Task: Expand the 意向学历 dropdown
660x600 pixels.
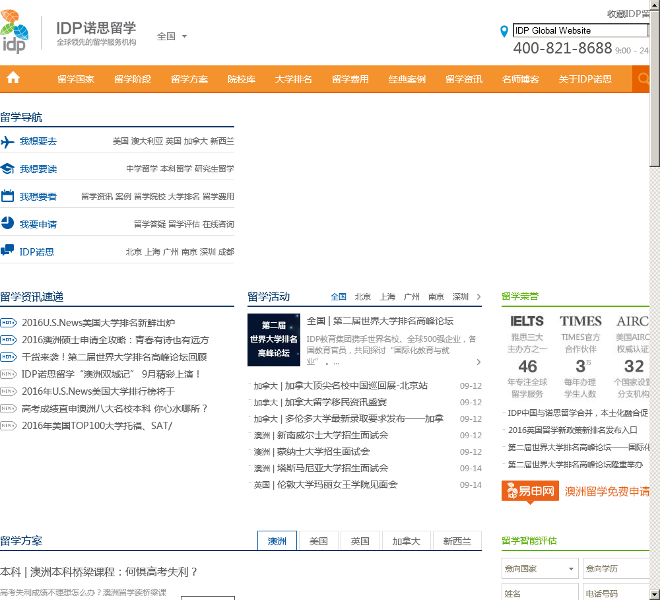Action: (616, 569)
